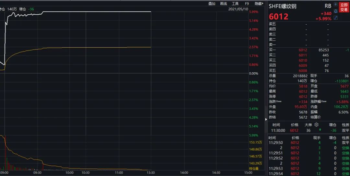Click the green down arrow in trade header
This screenshot has height=176, width=350.
(320, 130)
